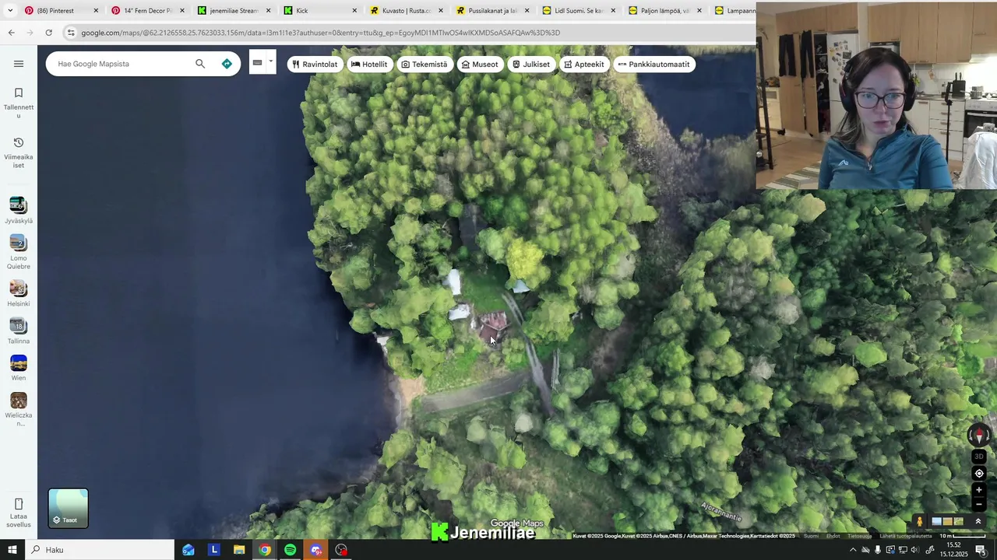
Task: Open the Tasot layers thumbnail
Action: [69, 508]
